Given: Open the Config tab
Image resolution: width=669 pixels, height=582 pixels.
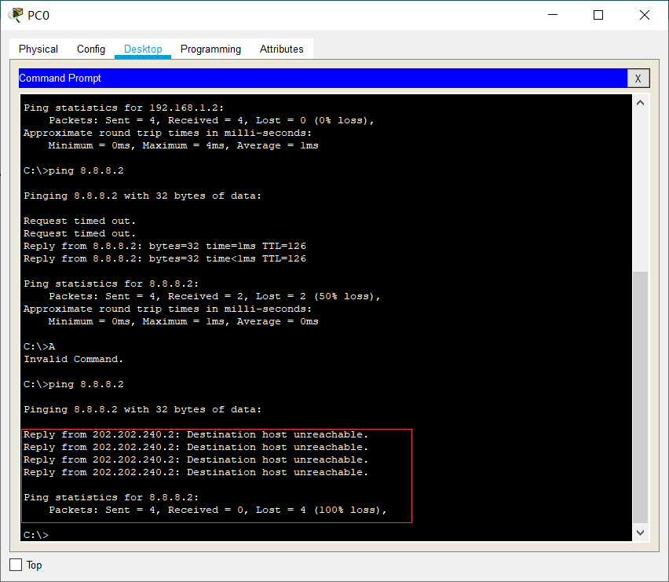Looking at the screenshot, I should tap(90, 49).
